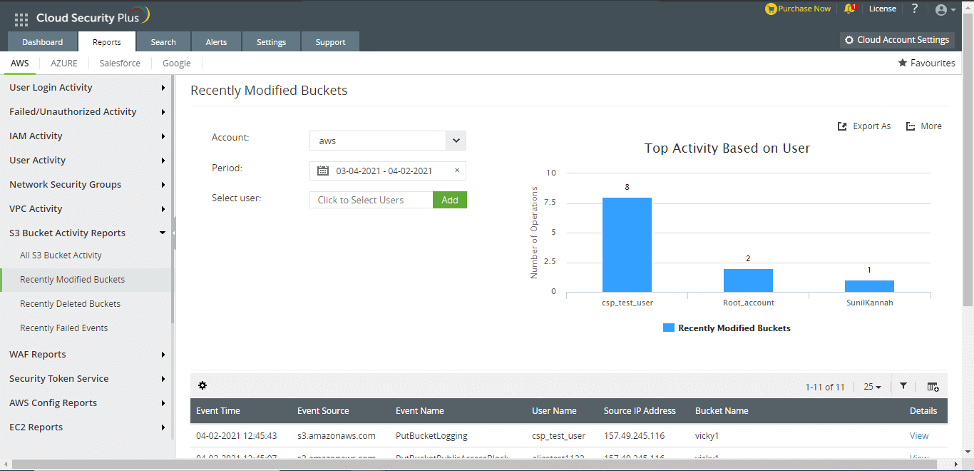The height and width of the screenshot is (471, 974).
Task: Open Recently Modified Buckets report
Action: coord(86,280)
